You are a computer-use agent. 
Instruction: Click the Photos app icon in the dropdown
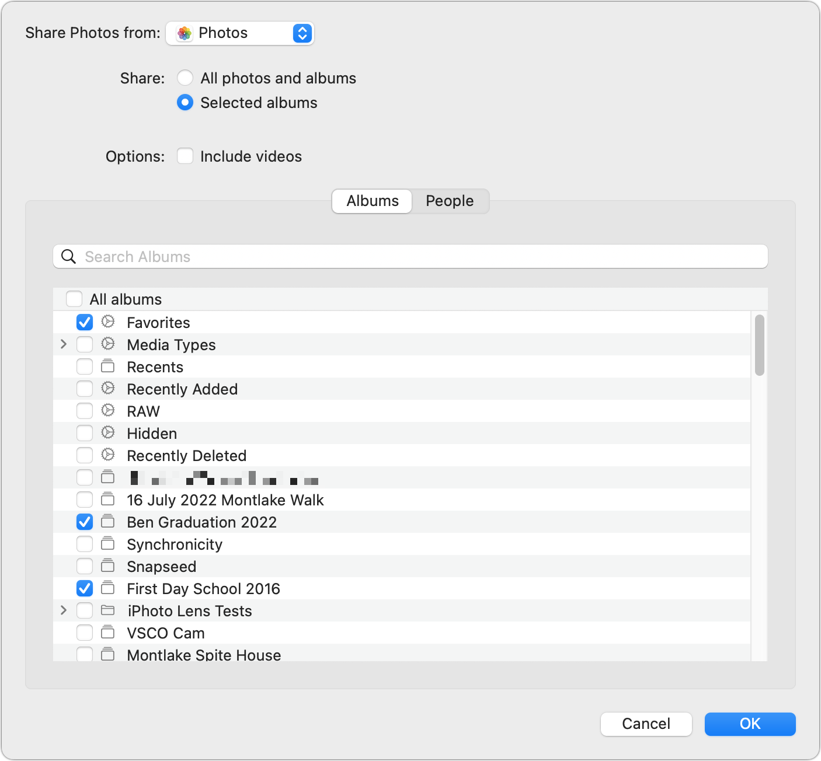(x=185, y=33)
